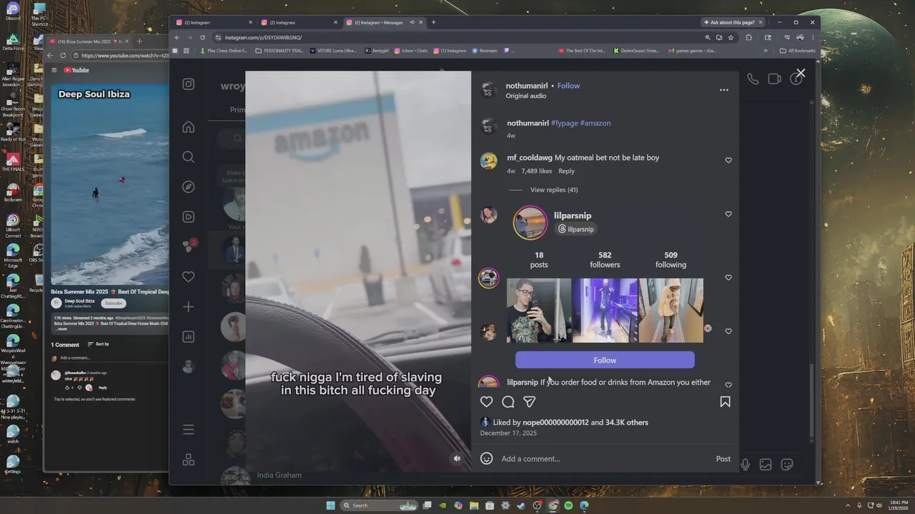The image size is (915, 514).
Task: Switch to second Instagram browser tab
Action: [x=300, y=22]
